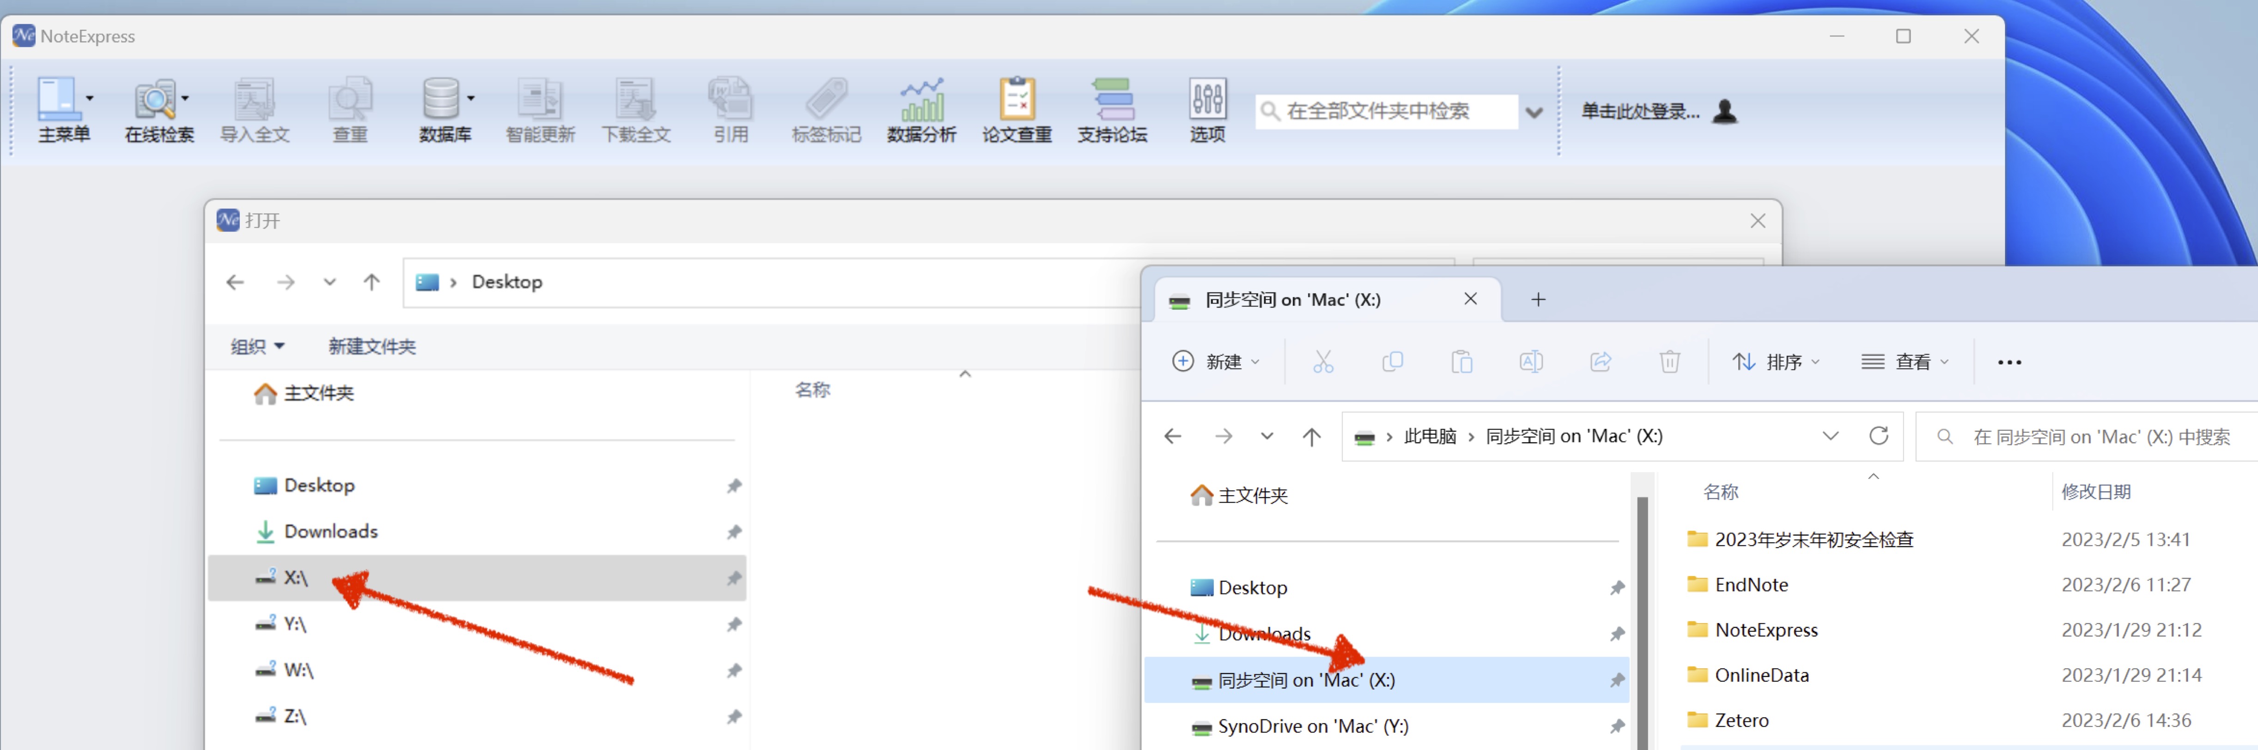Click Desktop address bar in 打开 dialog
The height and width of the screenshot is (750, 2258).
click(x=771, y=282)
